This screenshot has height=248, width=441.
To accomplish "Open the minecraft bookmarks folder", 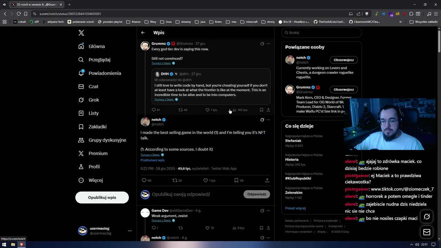I will [249, 22].
